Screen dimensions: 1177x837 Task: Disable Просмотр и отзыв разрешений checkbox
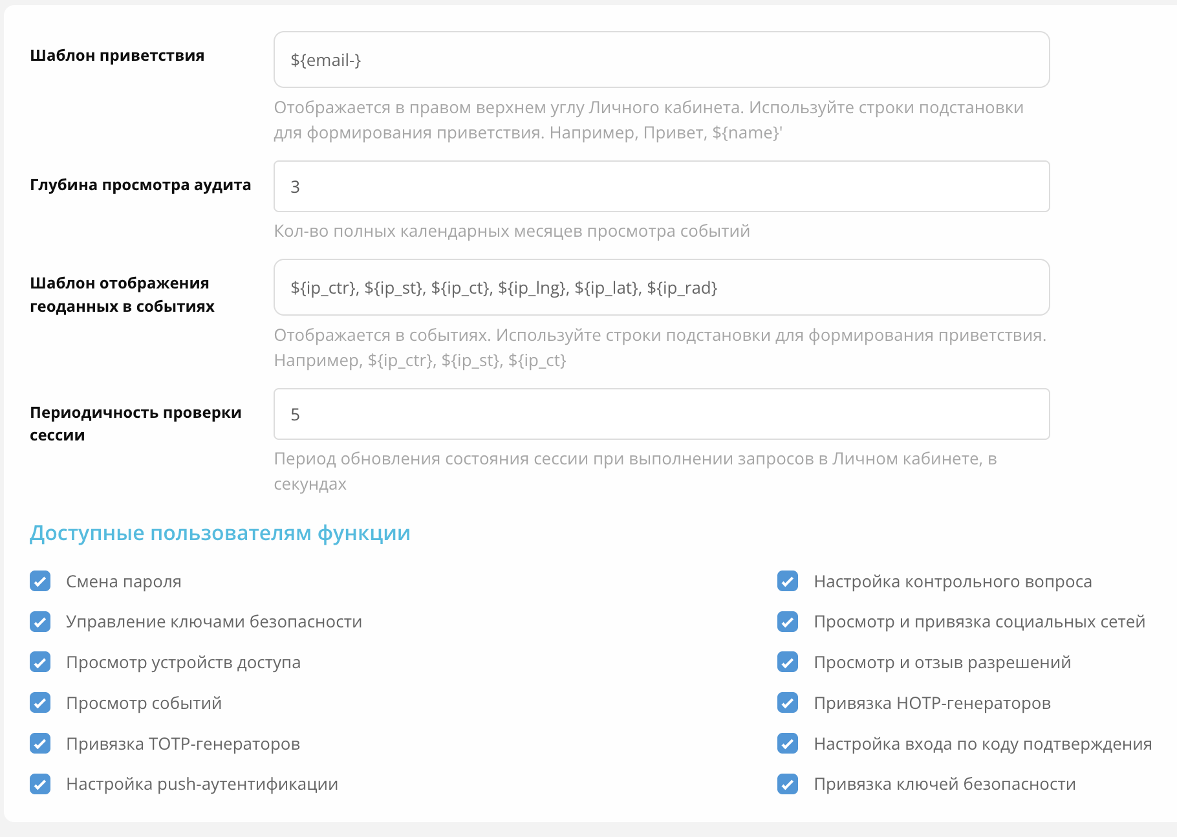788,662
